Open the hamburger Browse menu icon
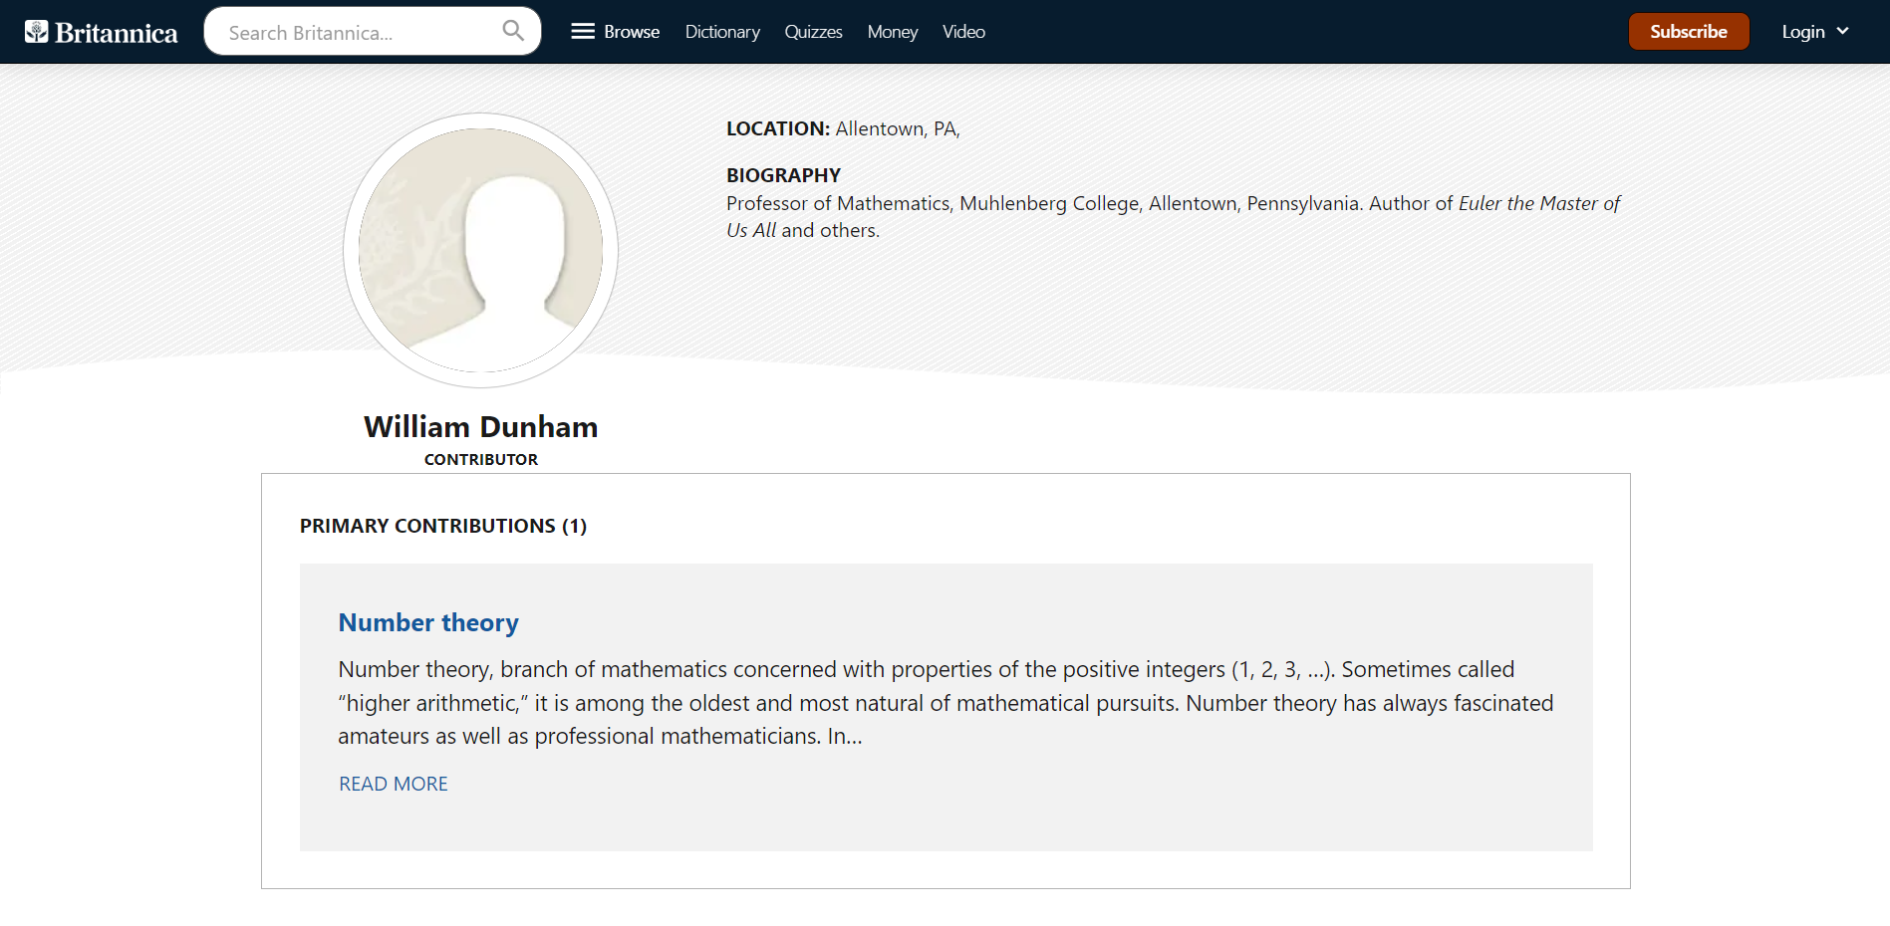Image resolution: width=1890 pixels, height=926 pixels. coord(582,32)
